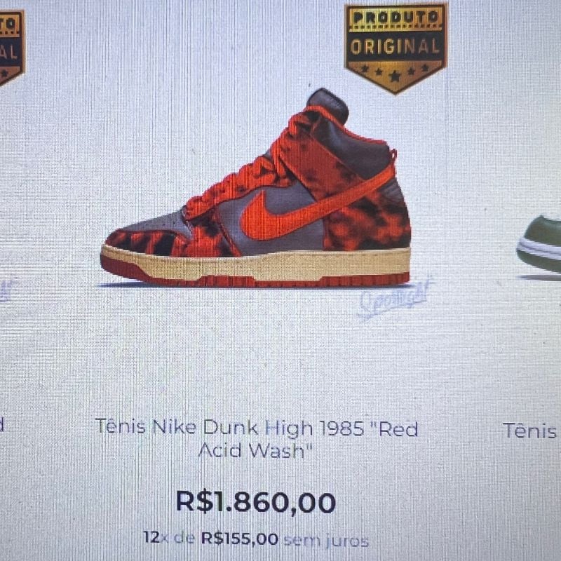Open the green sneaker product at right

click(539, 245)
